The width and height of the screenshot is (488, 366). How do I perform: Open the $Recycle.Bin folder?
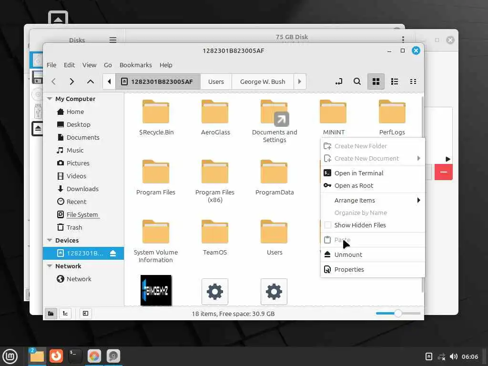tap(156, 118)
